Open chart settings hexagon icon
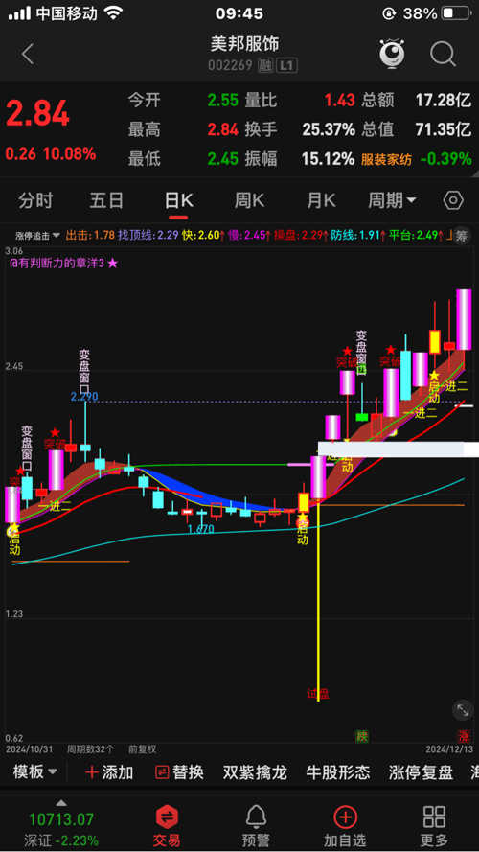The image size is (479, 852). pos(452,201)
